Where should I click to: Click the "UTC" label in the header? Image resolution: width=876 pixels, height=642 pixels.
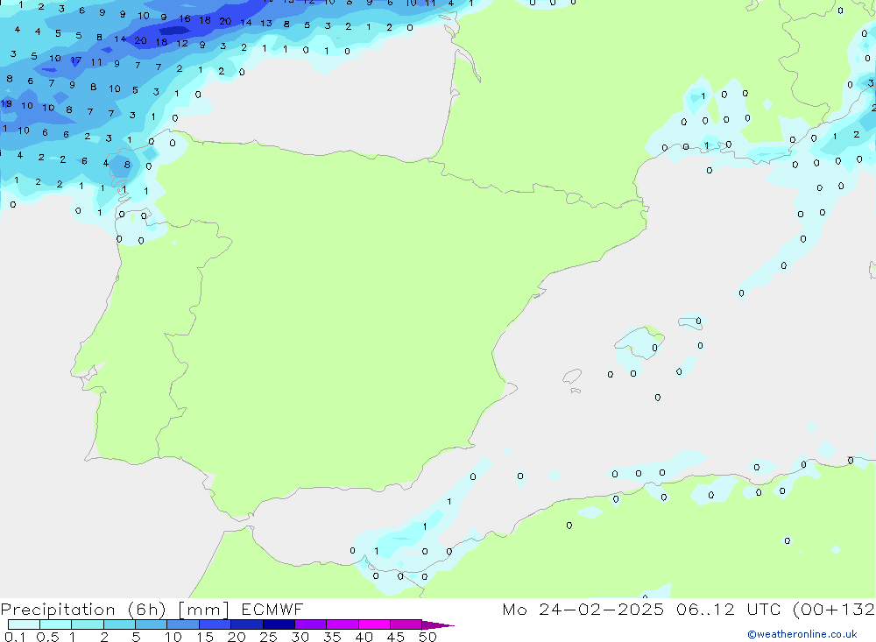(x=763, y=609)
